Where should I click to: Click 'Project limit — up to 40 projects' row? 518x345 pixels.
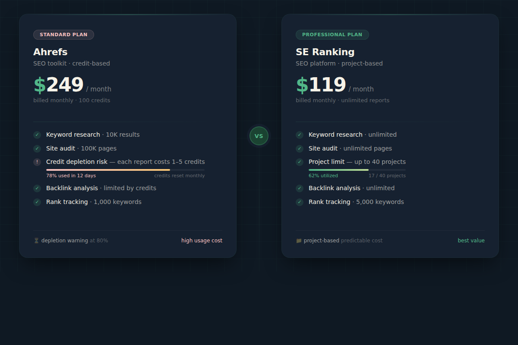[357, 162]
